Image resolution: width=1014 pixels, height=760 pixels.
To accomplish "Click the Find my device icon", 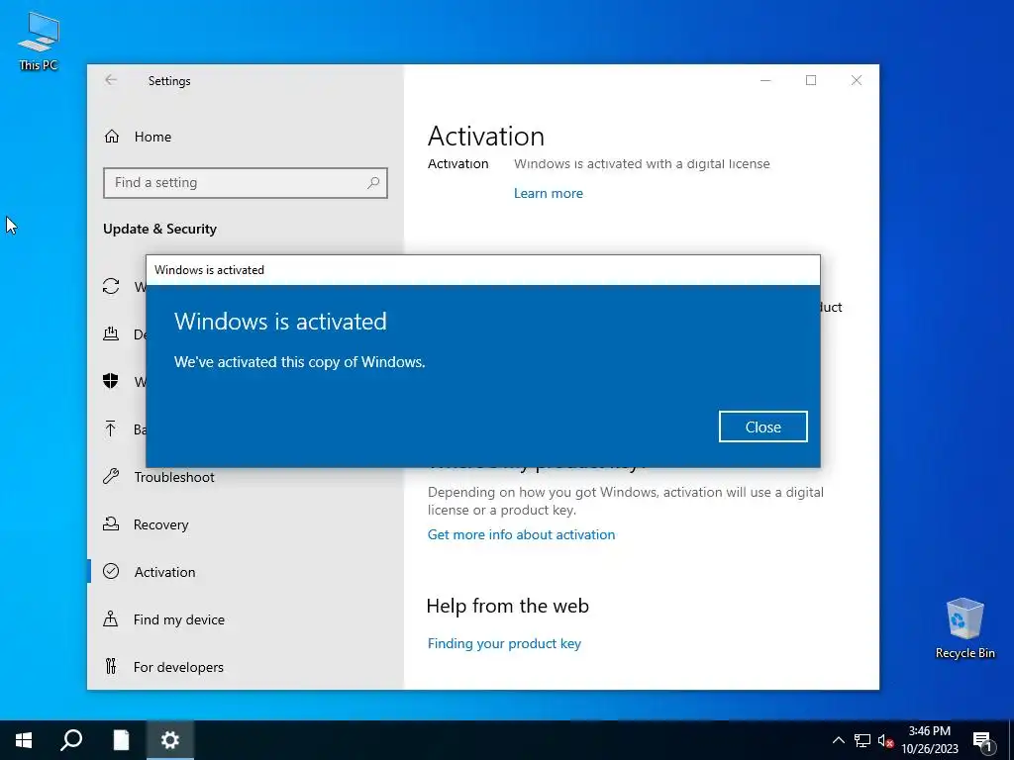I will pyautogui.click(x=111, y=618).
